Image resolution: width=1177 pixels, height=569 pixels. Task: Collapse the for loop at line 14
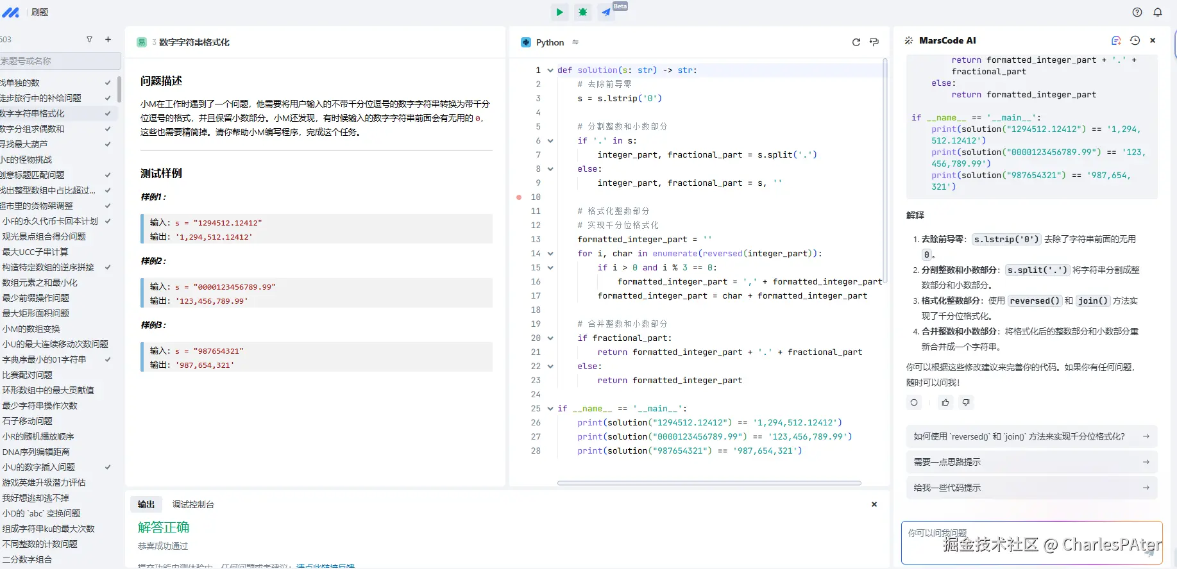[x=550, y=254]
